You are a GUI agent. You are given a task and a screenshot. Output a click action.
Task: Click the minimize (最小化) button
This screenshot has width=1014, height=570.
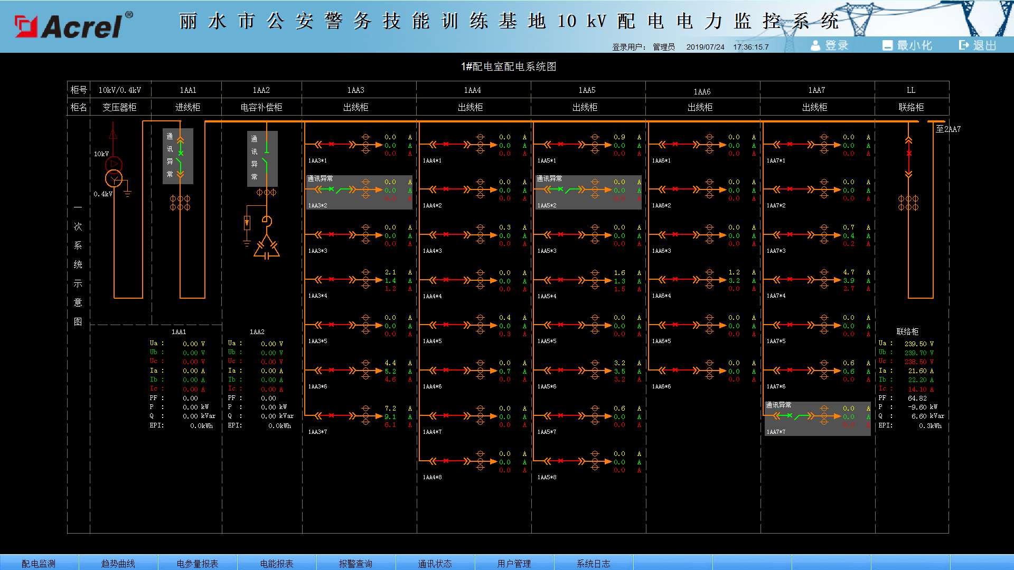[x=907, y=45]
